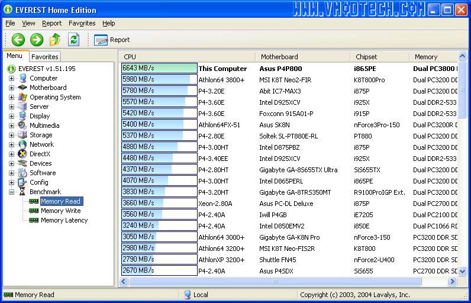Collapse the Benchmark tree node
Image resolution: width=471 pixels, height=303 pixels.
[11, 192]
